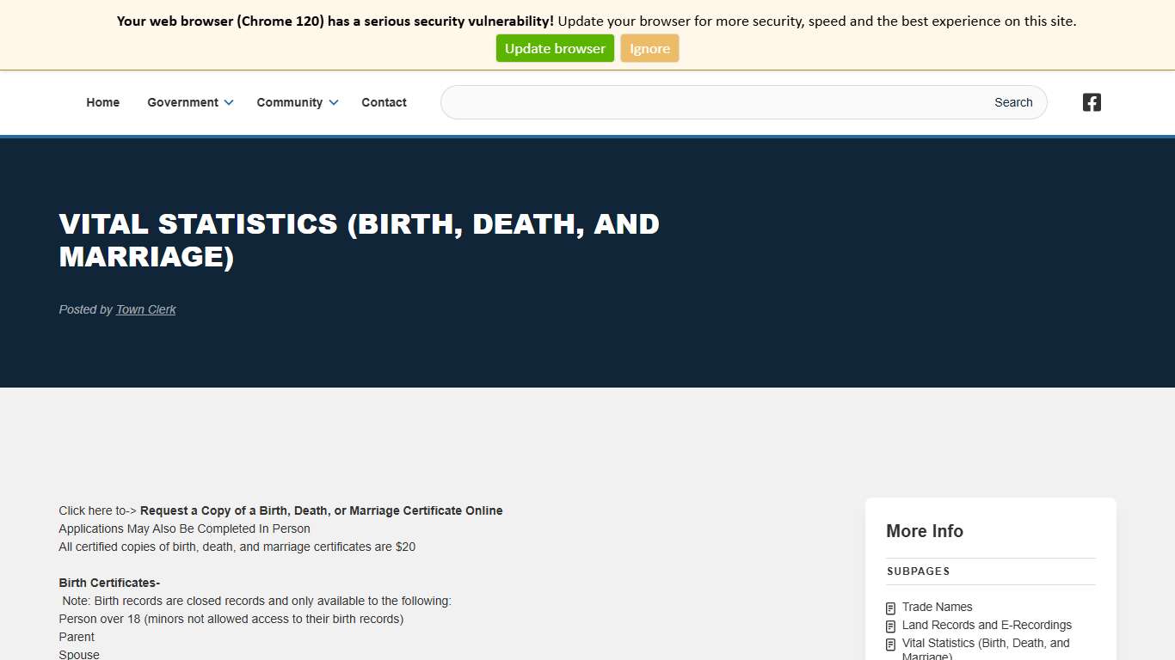Open the Trade Names subpage

(937, 607)
